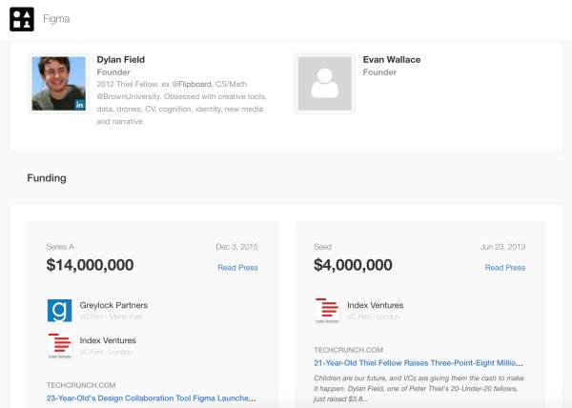Image resolution: width=572 pixels, height=408 pixels.
Task: Click the @Flipboard mention in Dylan's bio
Action: click(192, 84)
